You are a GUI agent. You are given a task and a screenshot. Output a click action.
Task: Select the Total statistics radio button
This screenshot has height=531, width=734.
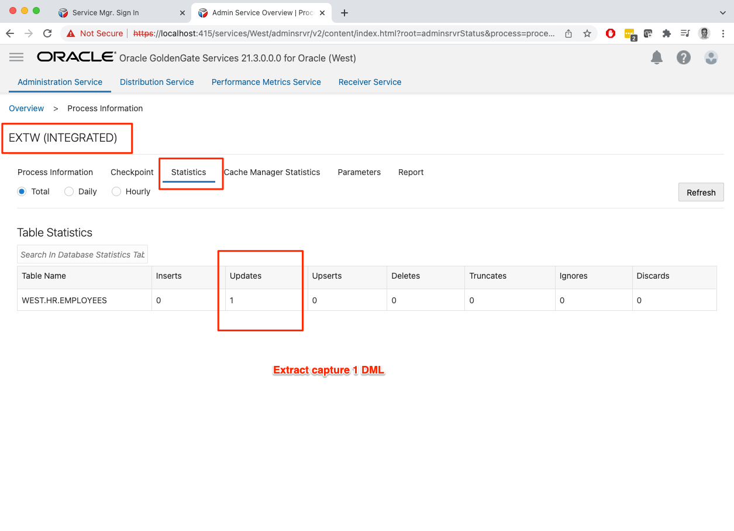coord(22,191)
